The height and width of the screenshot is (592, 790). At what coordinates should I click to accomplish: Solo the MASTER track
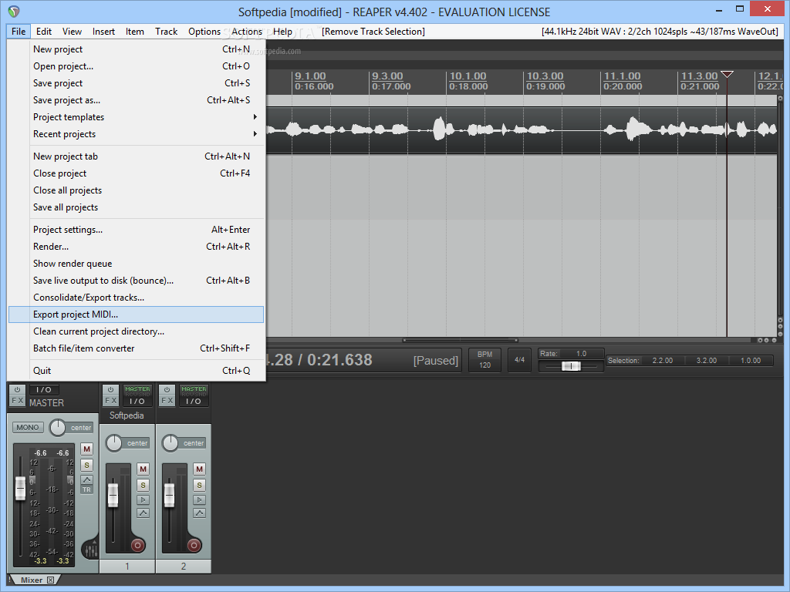click(x=86, y=465)
